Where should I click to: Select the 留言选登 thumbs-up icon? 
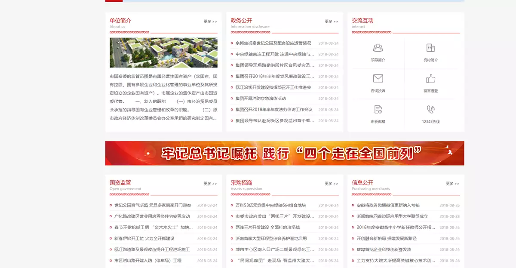pos(430,79)
